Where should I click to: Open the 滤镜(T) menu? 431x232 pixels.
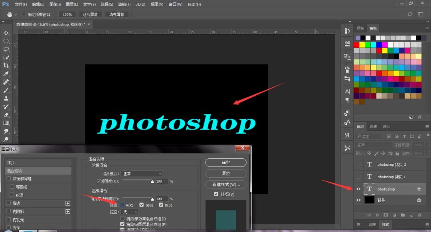124,4
